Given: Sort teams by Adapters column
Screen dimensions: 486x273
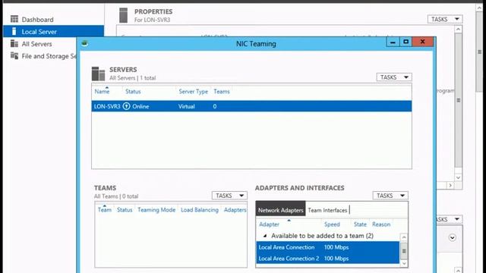Looking at the screenshot, I should (x=235, y=210).
